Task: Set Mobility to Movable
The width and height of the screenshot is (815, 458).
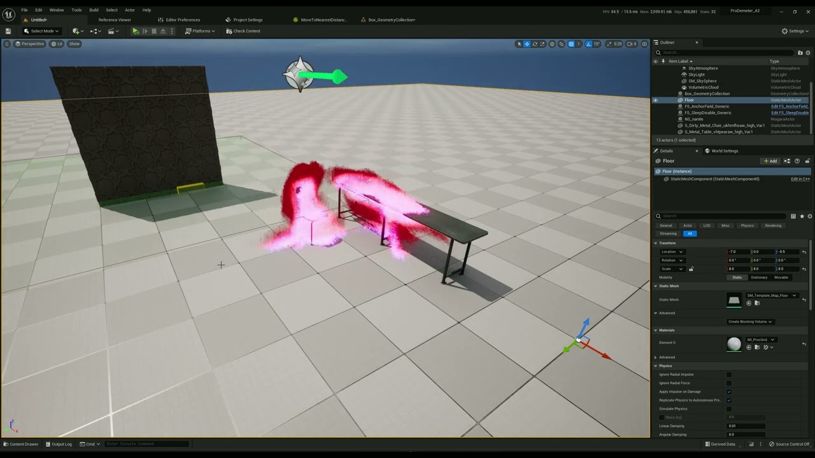Action: point(781,277)
